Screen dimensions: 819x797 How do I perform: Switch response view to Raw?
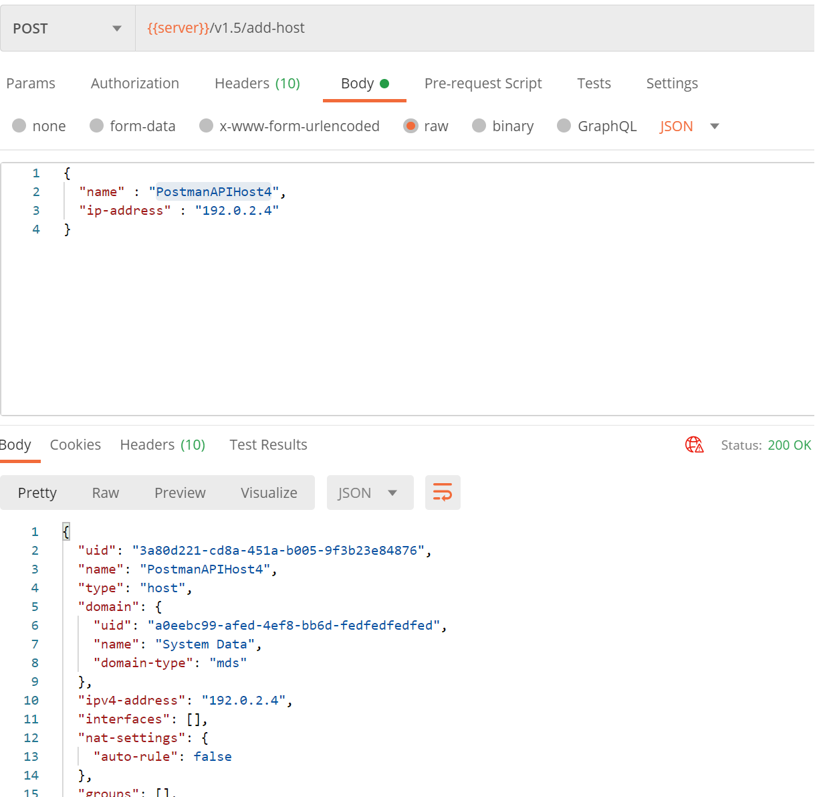tap(106, 493)
